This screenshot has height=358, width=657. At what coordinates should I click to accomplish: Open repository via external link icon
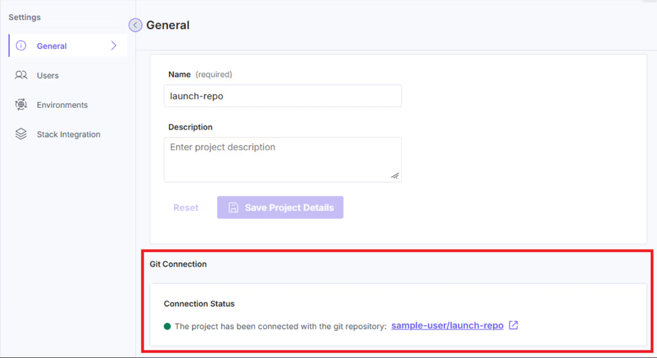tap(514, 326)
